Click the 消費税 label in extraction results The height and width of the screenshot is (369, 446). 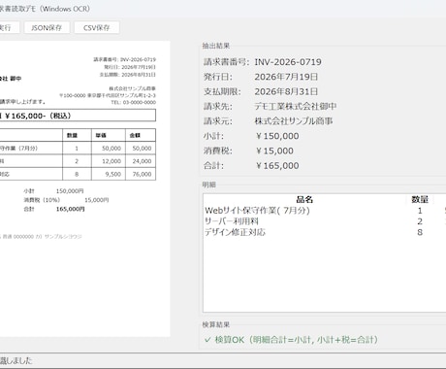click(x=218, y=151)
